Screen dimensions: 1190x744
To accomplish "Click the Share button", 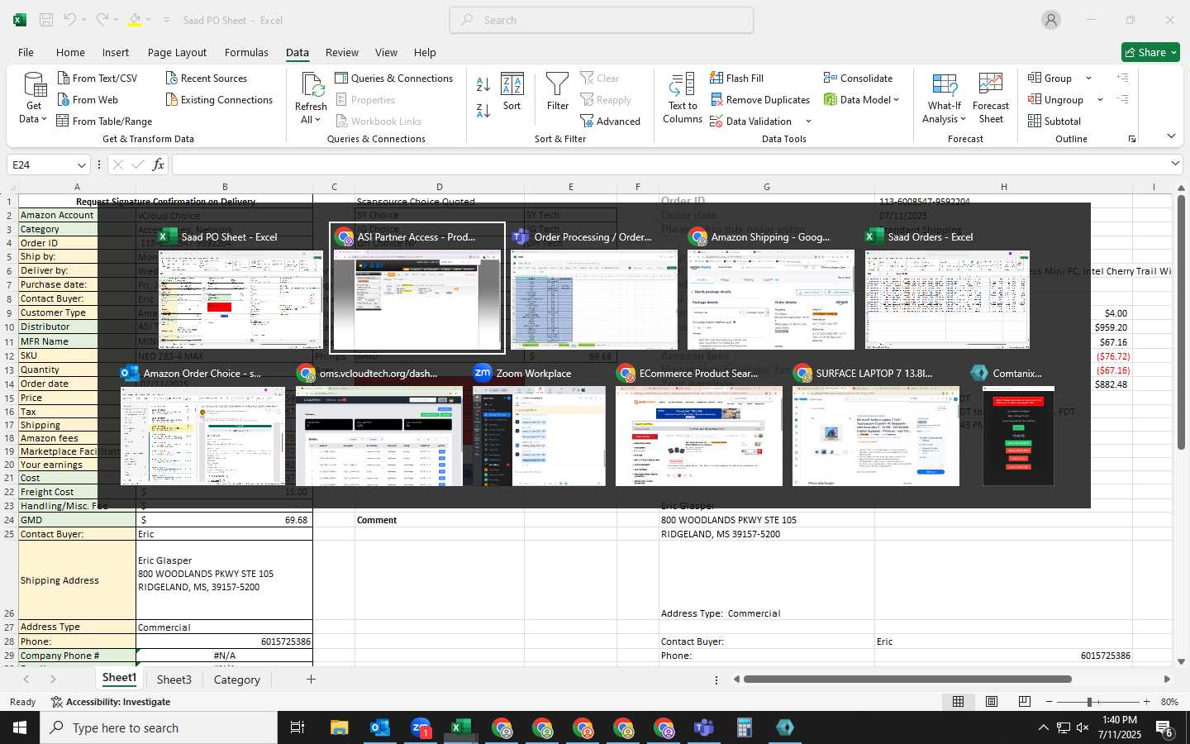I will pyautogui.click(x=1150, y=52).
